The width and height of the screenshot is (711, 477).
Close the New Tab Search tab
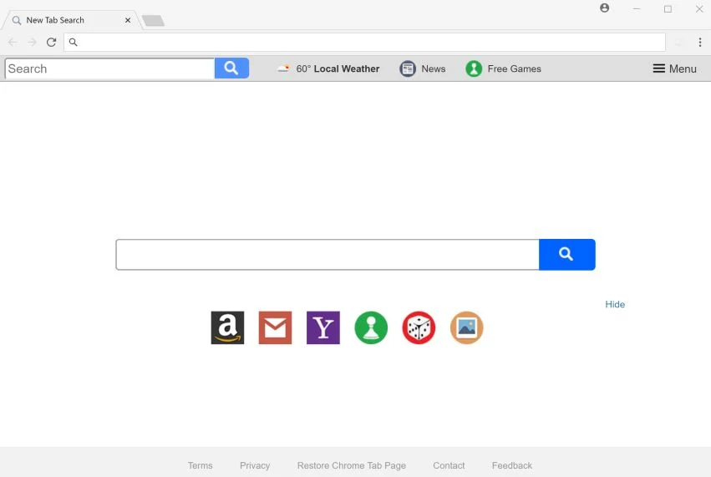[x=128, y=20]
